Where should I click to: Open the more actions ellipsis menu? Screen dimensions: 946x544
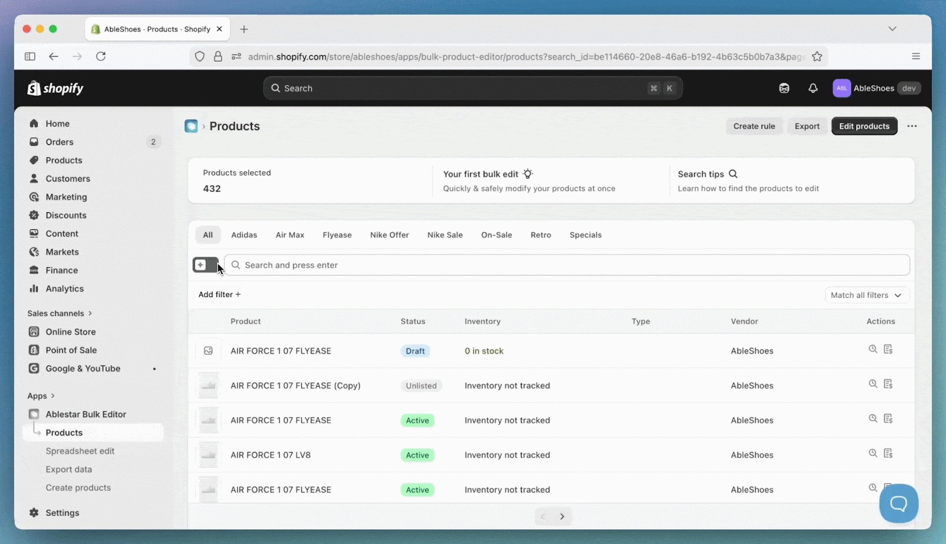pos(912,126)
